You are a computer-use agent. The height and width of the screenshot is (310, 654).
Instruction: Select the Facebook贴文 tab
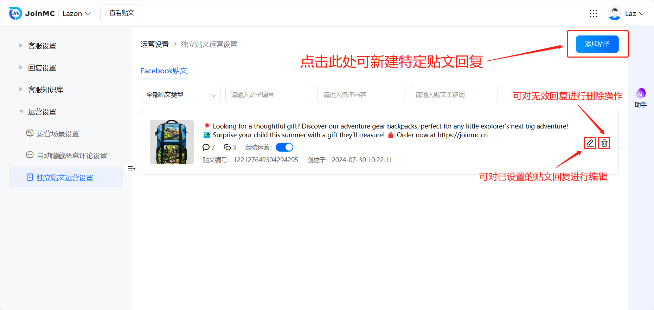click(163, 71)
